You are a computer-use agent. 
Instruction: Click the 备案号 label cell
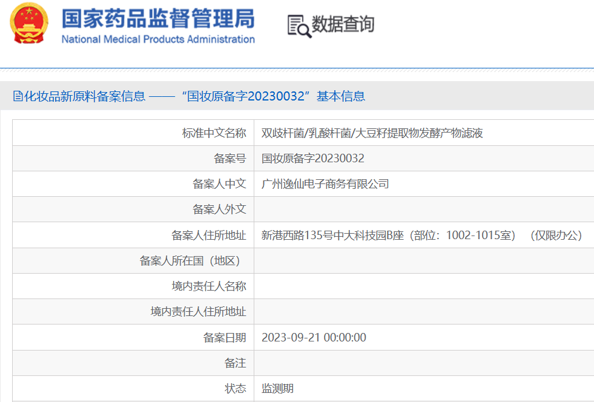[133, 159]
